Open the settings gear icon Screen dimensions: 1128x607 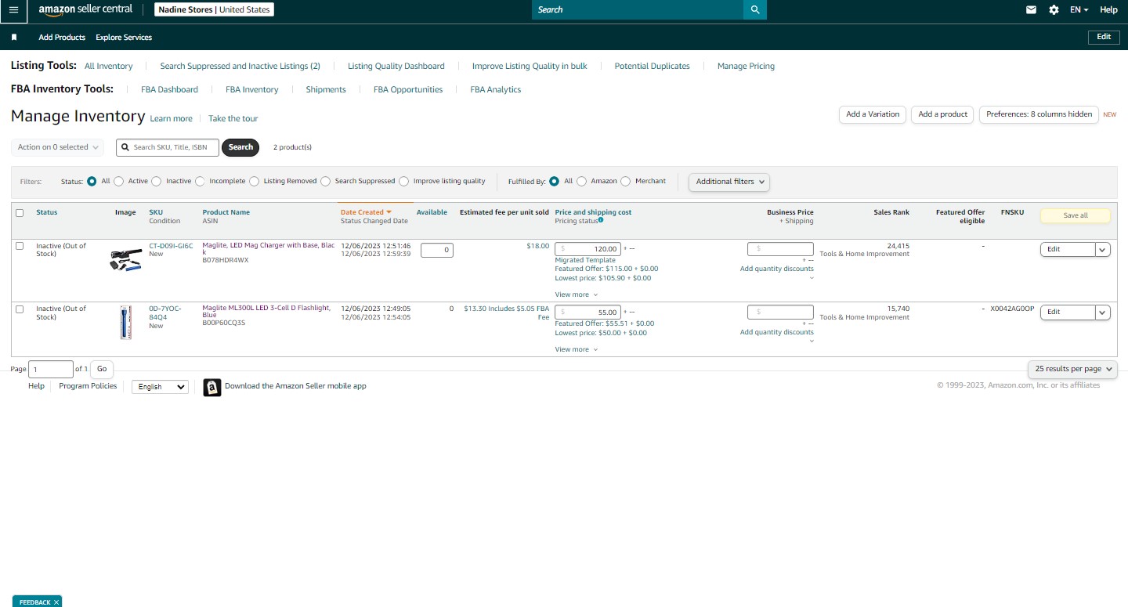tap(1054, 9)
